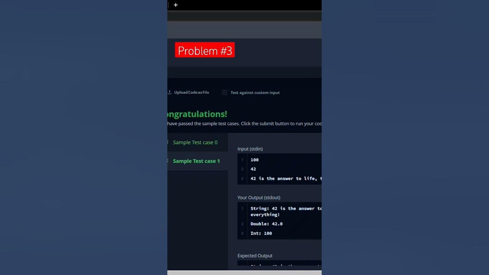Click stdin line '42 is the answer to life'
The height and width of the screenshot is (275, 489).
click(286, 178)
